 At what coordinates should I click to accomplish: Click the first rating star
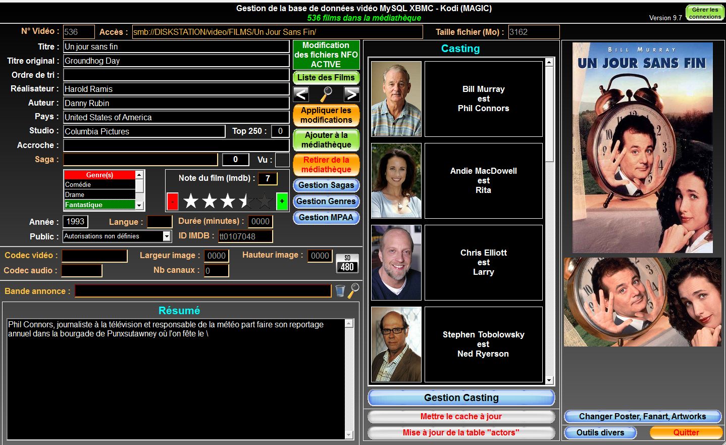pyautogui.click(x=191, y=201)
